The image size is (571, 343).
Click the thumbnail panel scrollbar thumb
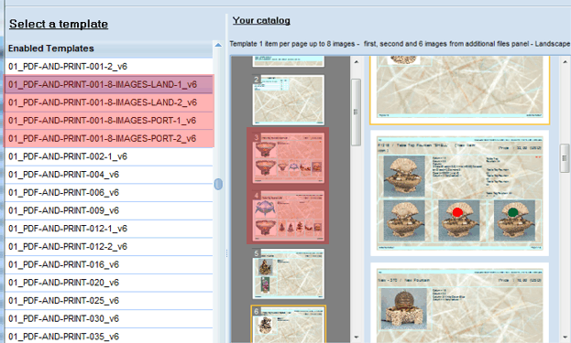356,113
